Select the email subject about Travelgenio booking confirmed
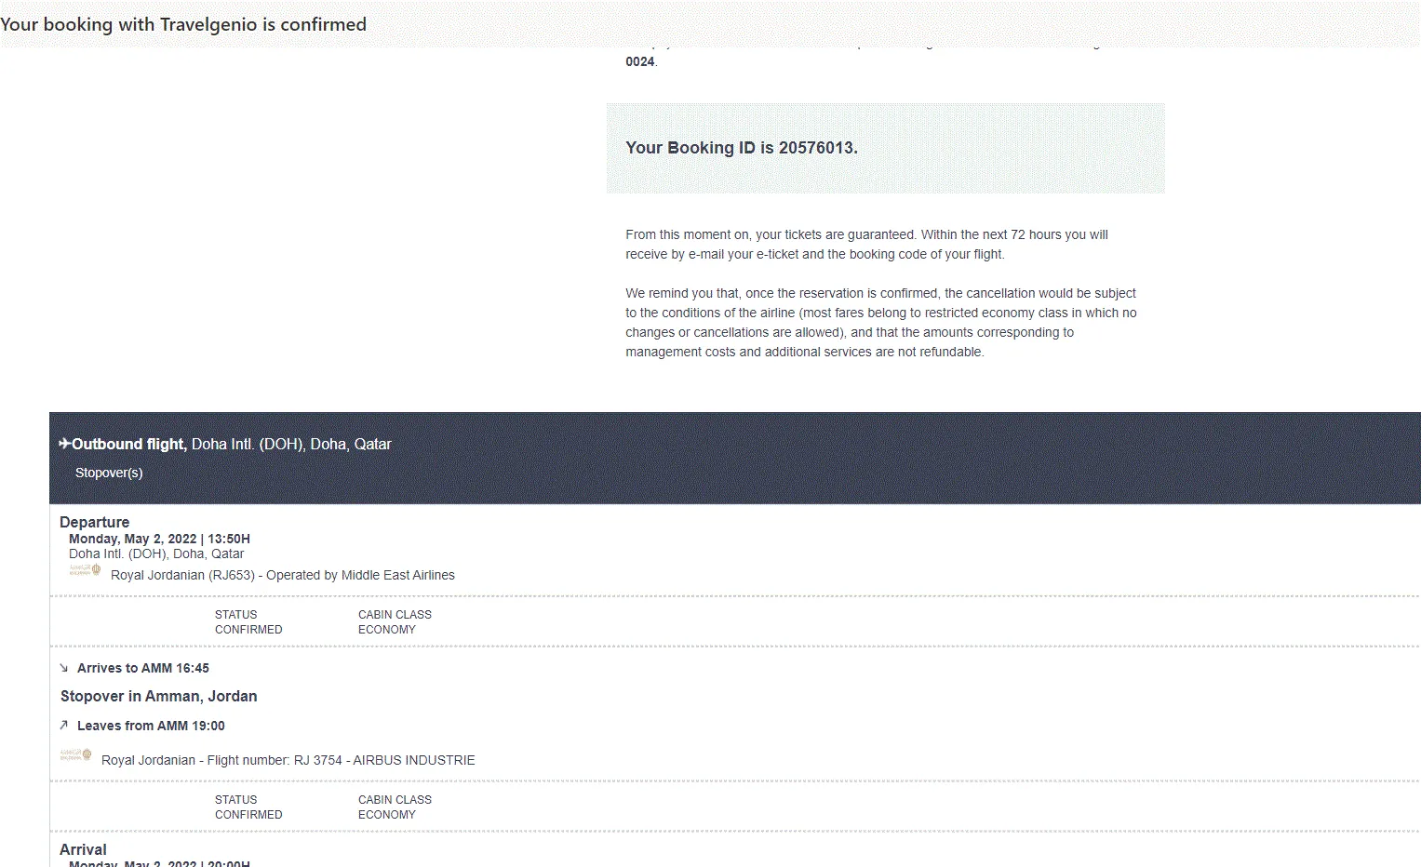 [x=183, y=24]
